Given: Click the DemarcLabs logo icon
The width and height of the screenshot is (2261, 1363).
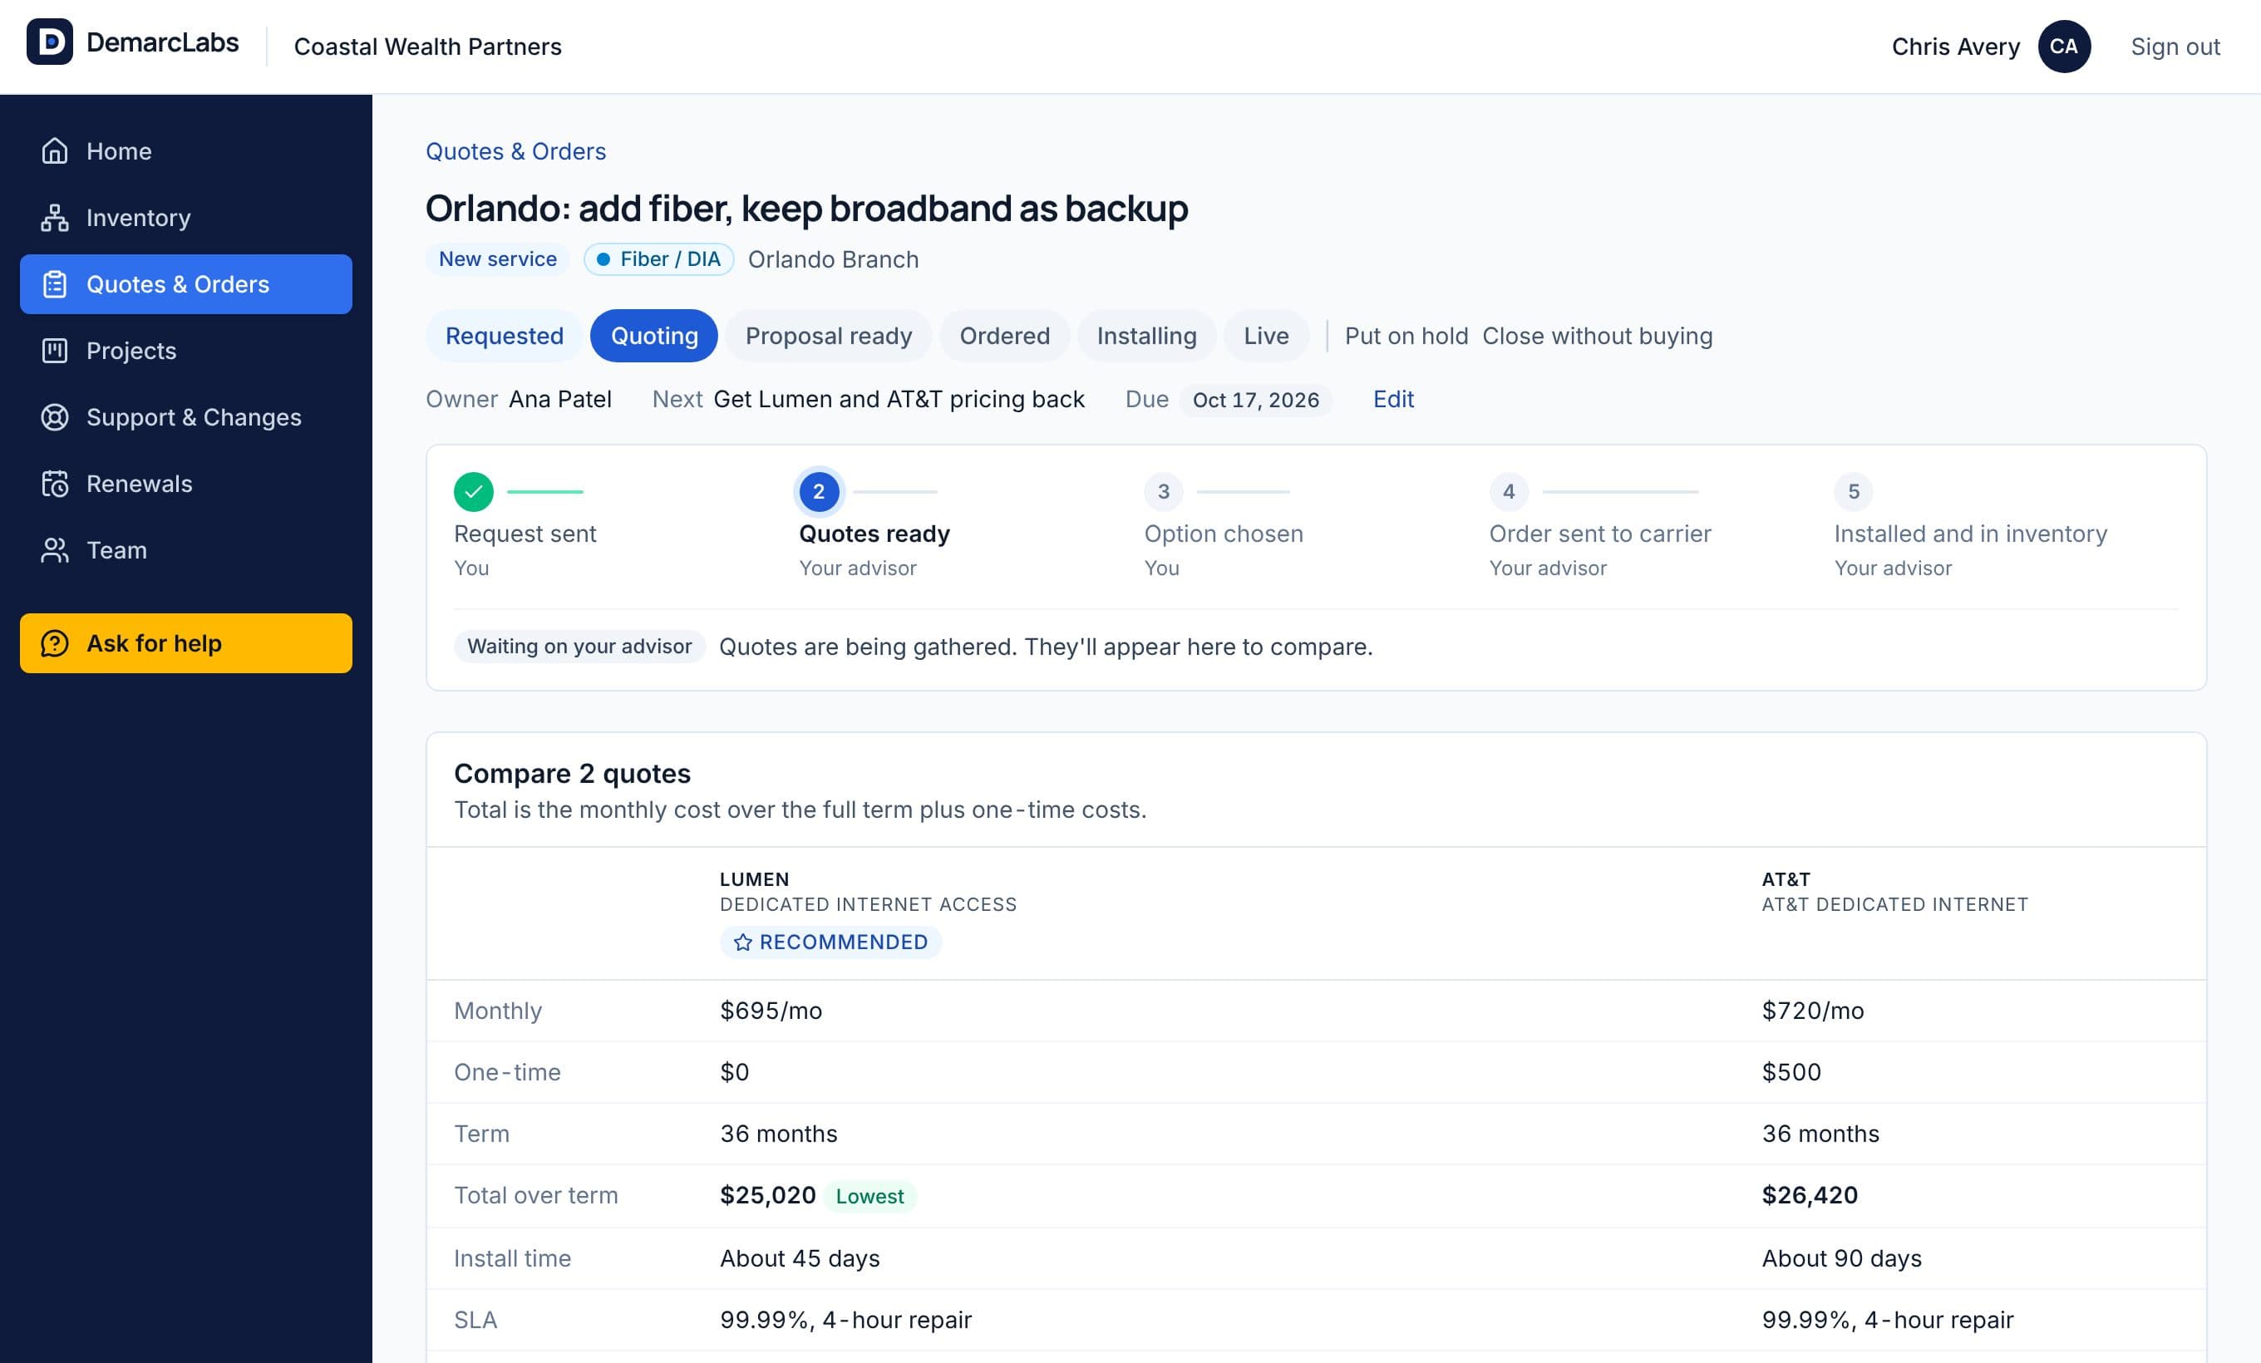Looking at the screenshot, I should 50,42.
